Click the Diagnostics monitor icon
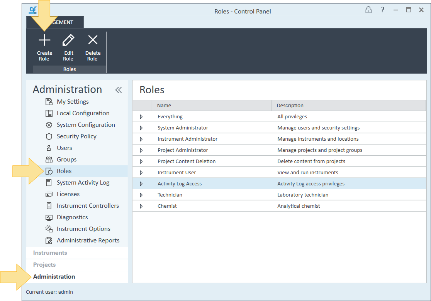The width and height of the screenshot is (431, 301). pos(49,217)
